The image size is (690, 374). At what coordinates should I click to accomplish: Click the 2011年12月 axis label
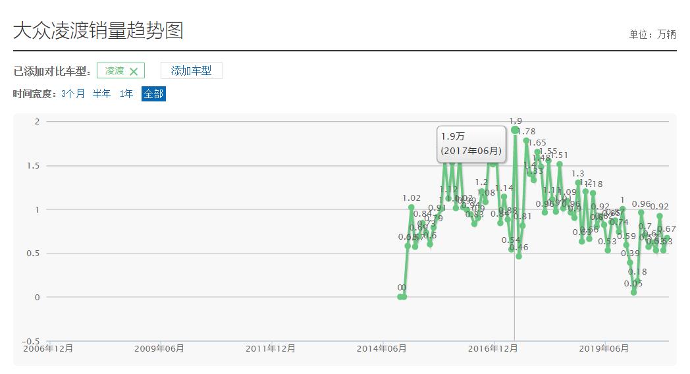pyautogui.click(x=270, y=348)
